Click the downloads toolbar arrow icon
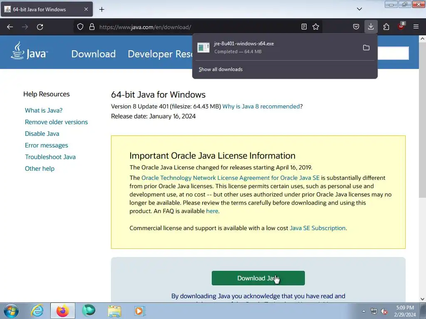This screenshot has height=319, width=426. (371, 27)
